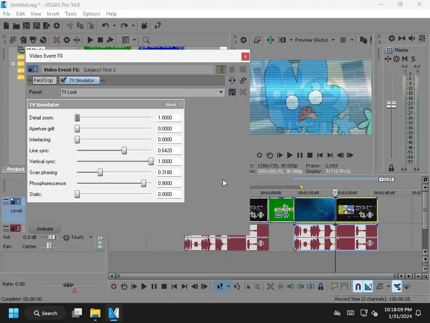Click the Plug-In Chain button in FX window
This screenshot has width=430, height=323.
232,80
